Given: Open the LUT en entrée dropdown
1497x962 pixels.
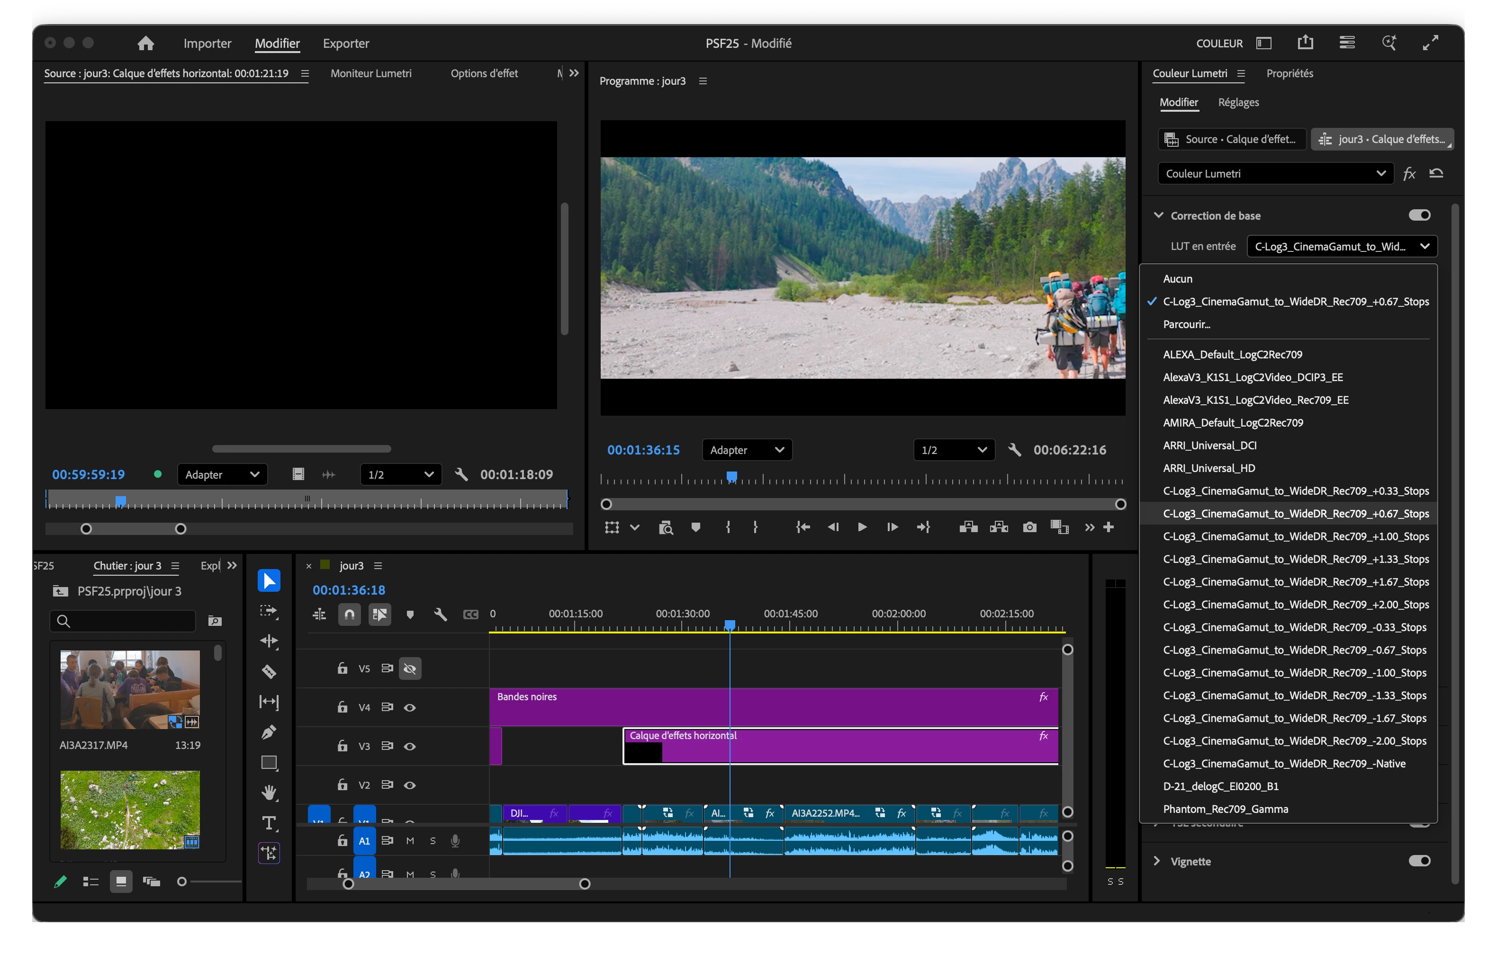Looking at the screenshot, I should (x=1342, y=246).
